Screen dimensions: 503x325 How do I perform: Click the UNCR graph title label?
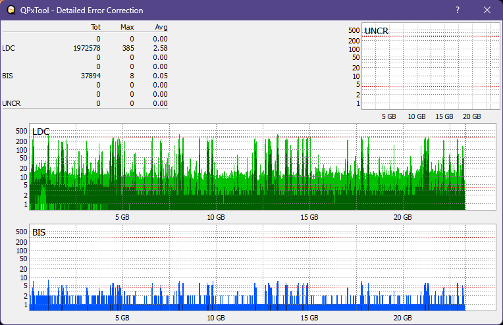377,31
